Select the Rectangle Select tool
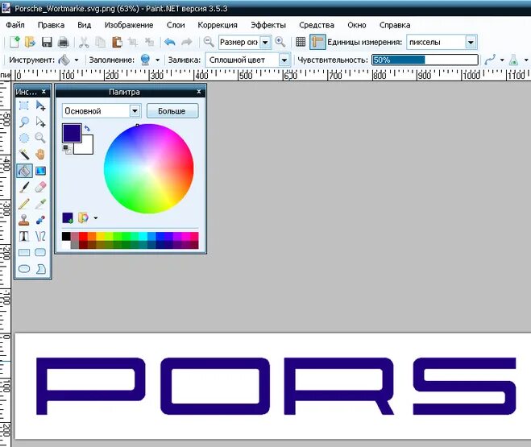Image resolution: width=531 pixels, height=447 pixels. pyautogui.click(x=23, y=106)
